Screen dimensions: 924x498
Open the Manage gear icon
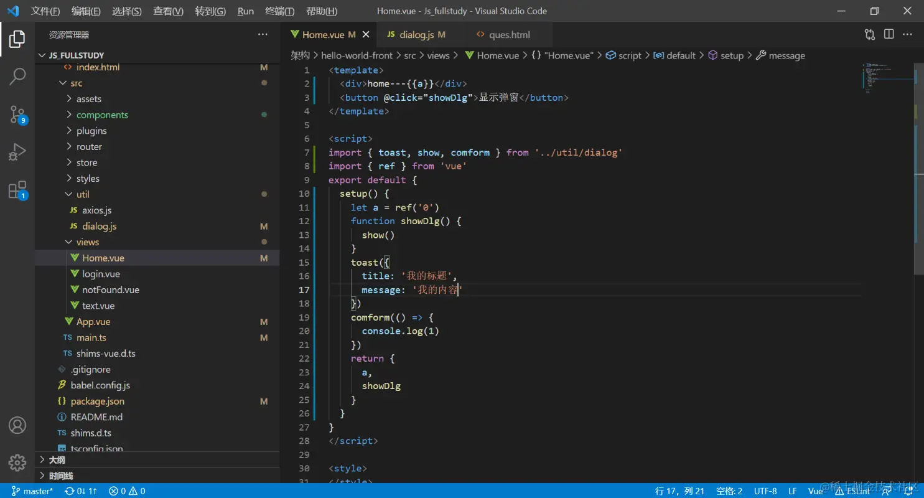17,463
